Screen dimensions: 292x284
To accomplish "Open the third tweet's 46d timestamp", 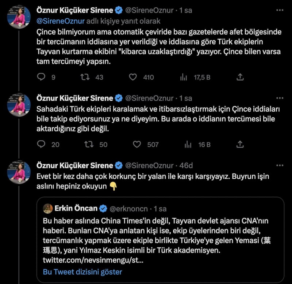I will (x=186, y=165).
